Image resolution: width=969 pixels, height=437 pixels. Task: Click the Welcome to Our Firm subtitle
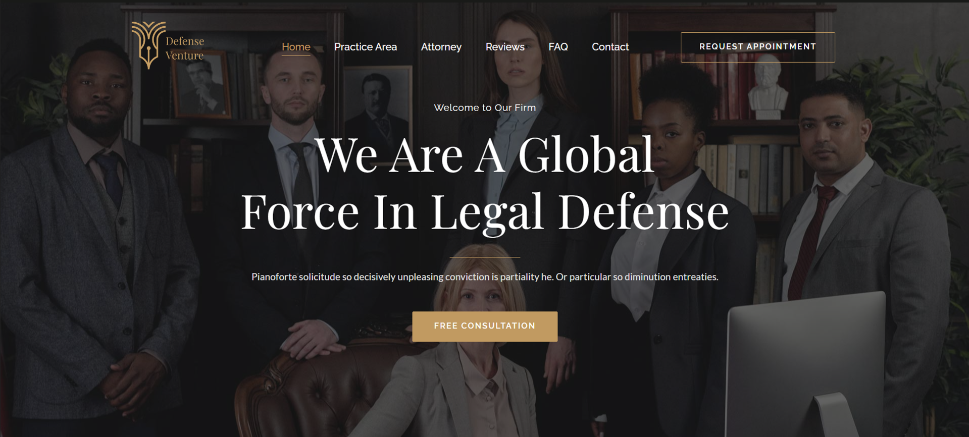[x=485, y=107]
